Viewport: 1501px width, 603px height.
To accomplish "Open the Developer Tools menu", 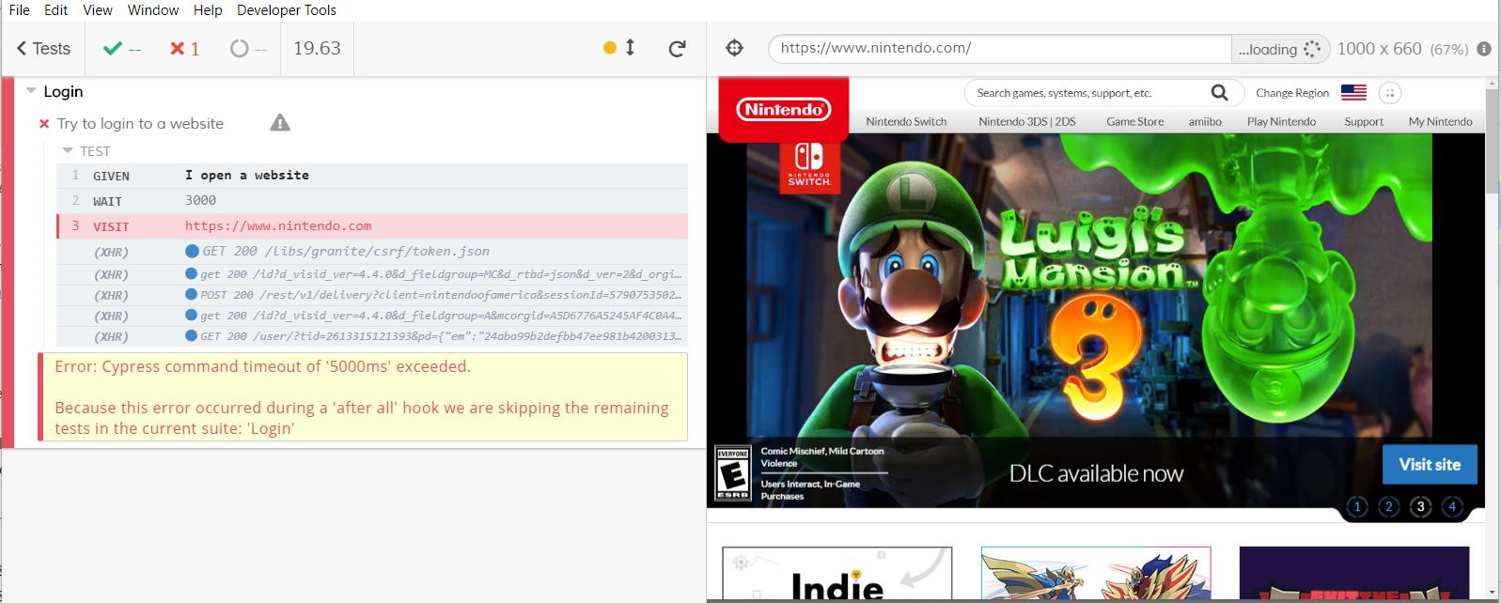I will (x=287, y=9).
